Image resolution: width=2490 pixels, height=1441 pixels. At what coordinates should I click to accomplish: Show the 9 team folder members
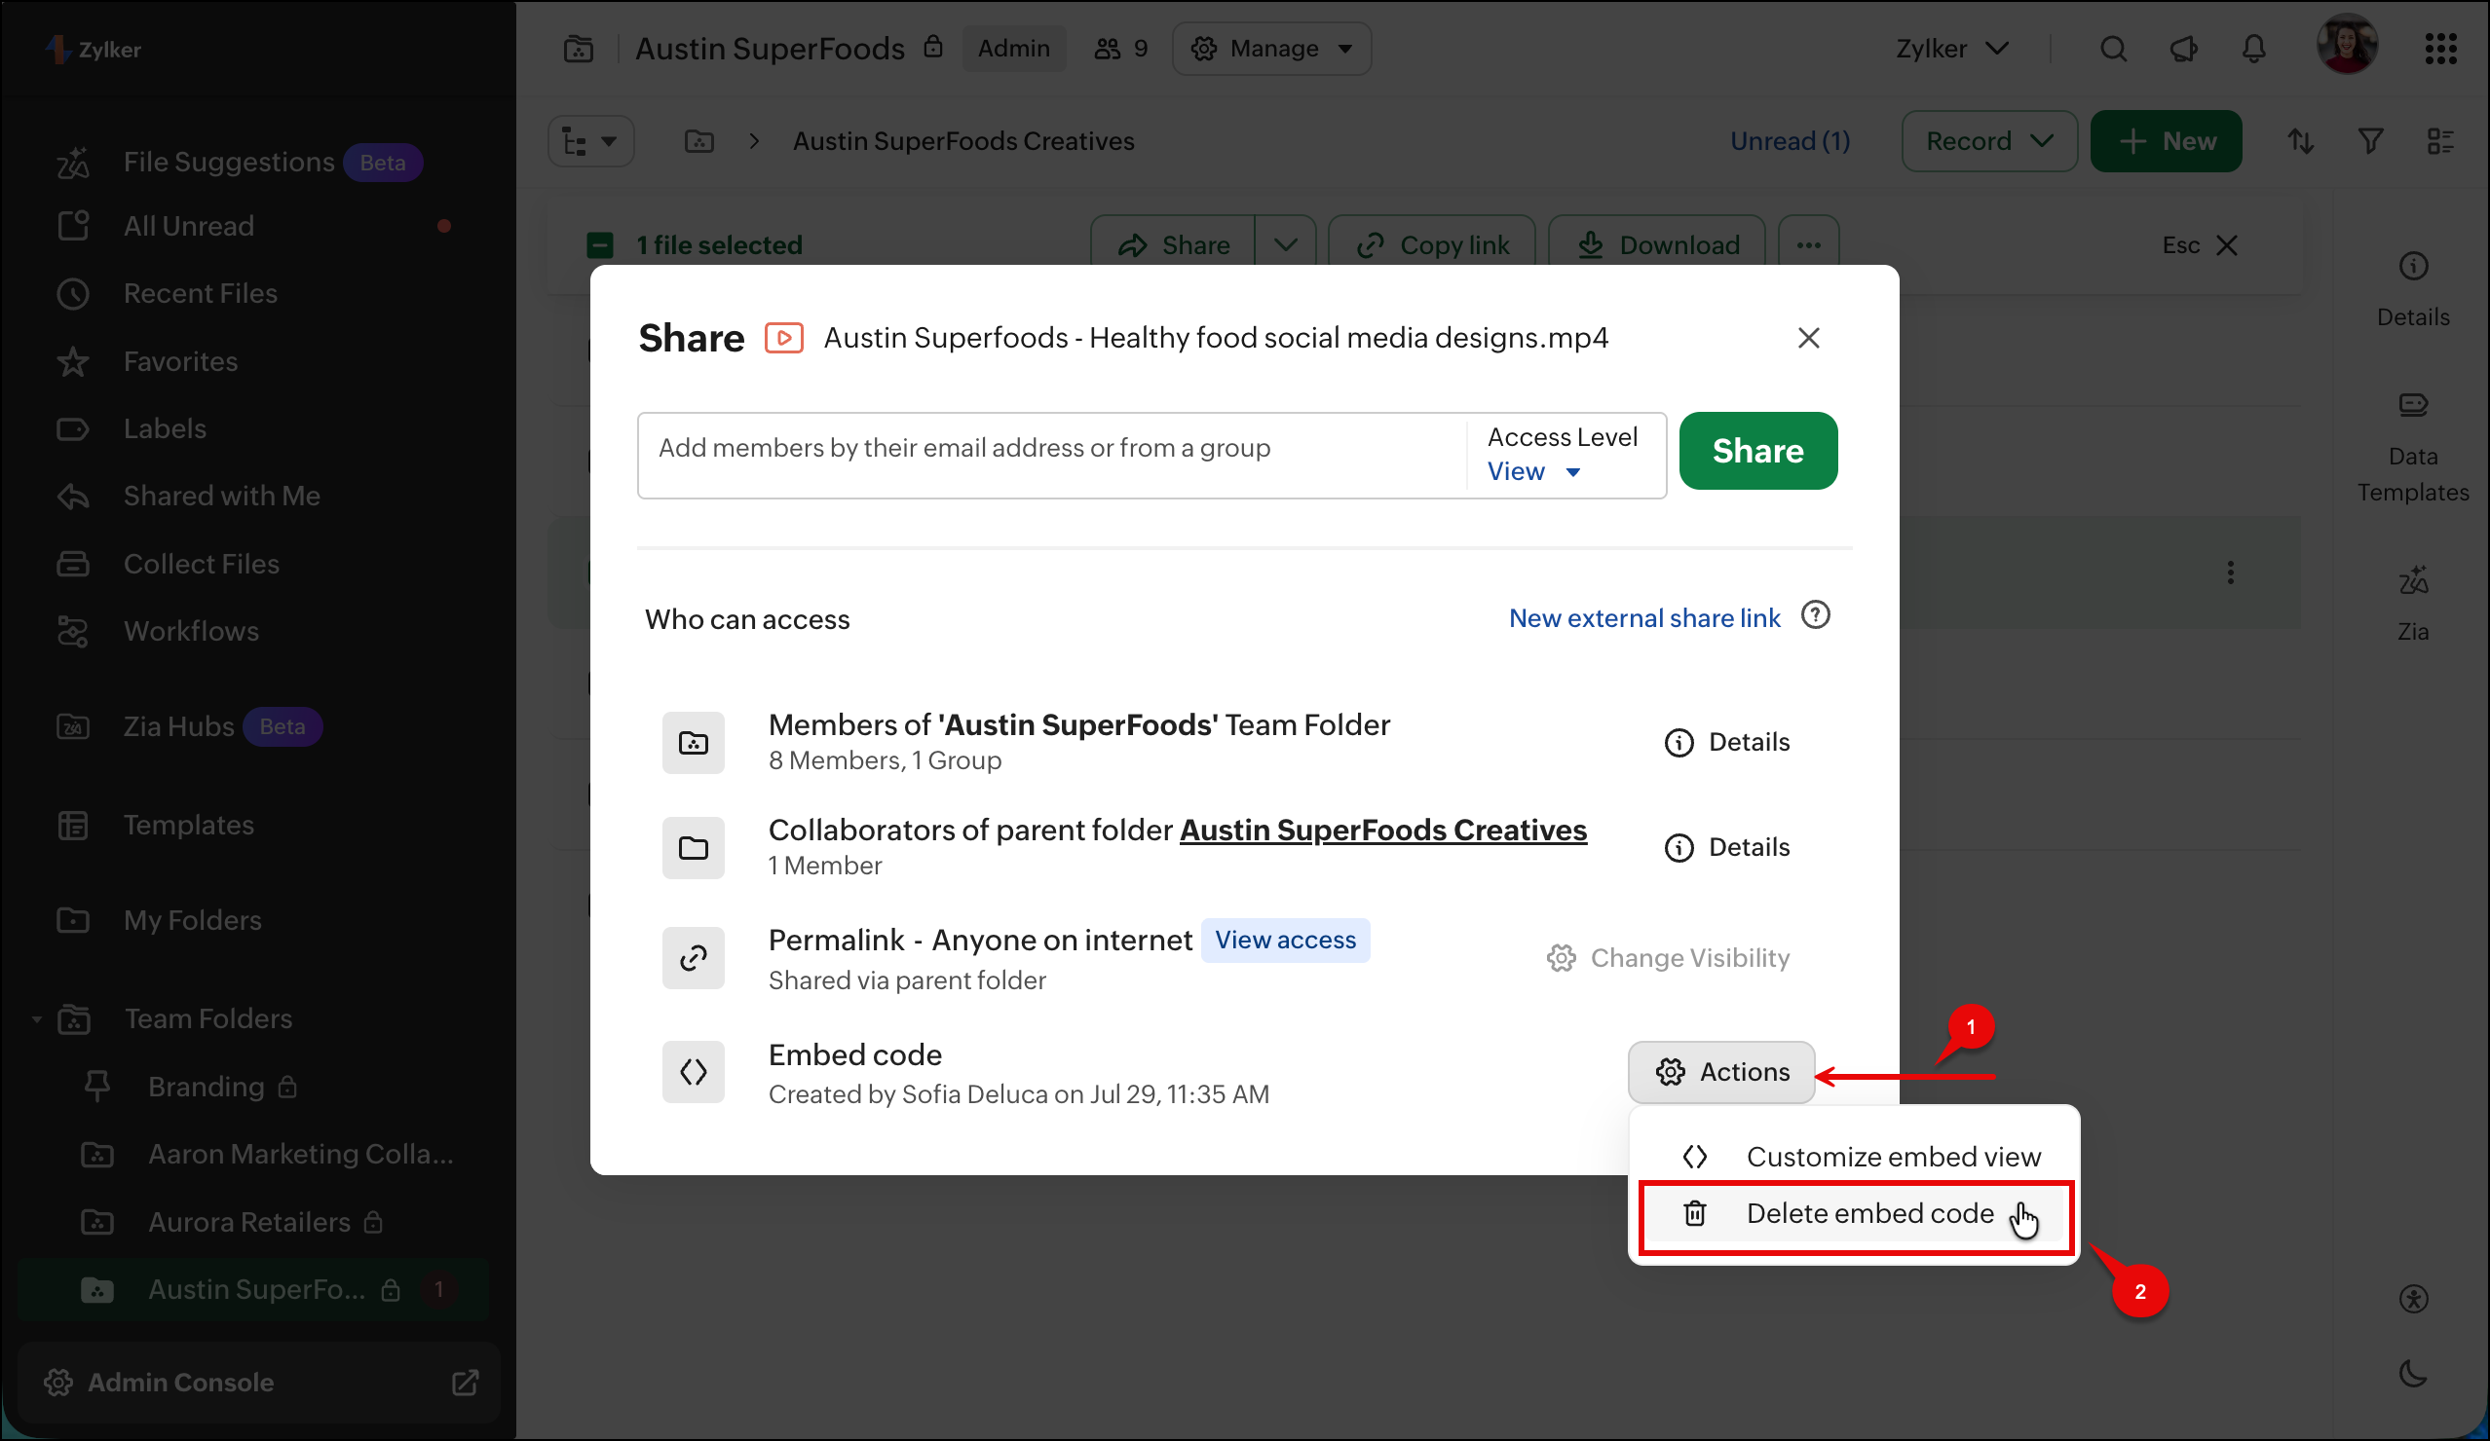(1121, 49)
